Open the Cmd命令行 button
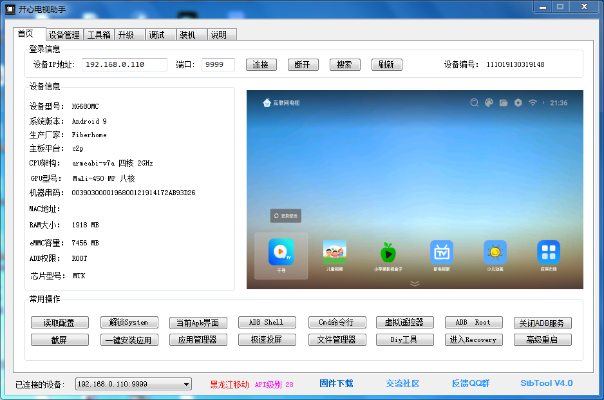Image resolution: width=604 pixels, height=400 pixels. pyautogui.click(x=337, y=322)
